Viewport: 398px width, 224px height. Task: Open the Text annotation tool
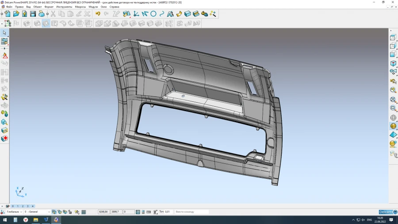click(x=170, y=14)
